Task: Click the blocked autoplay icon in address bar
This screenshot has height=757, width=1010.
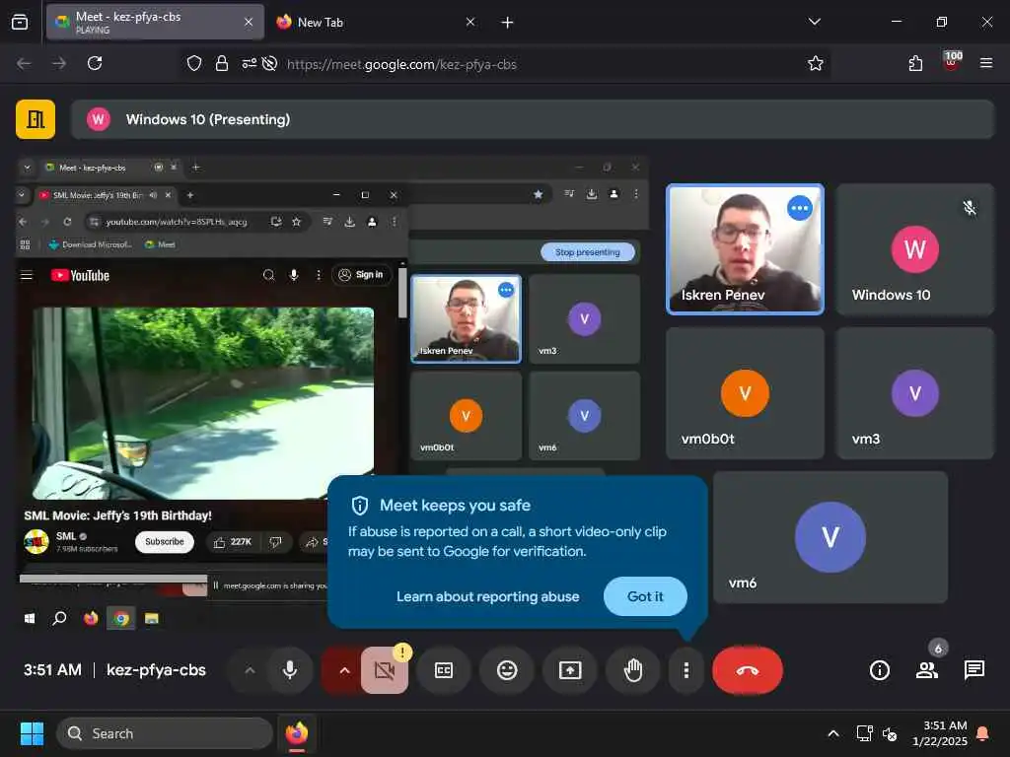Action: coord(270,63)
